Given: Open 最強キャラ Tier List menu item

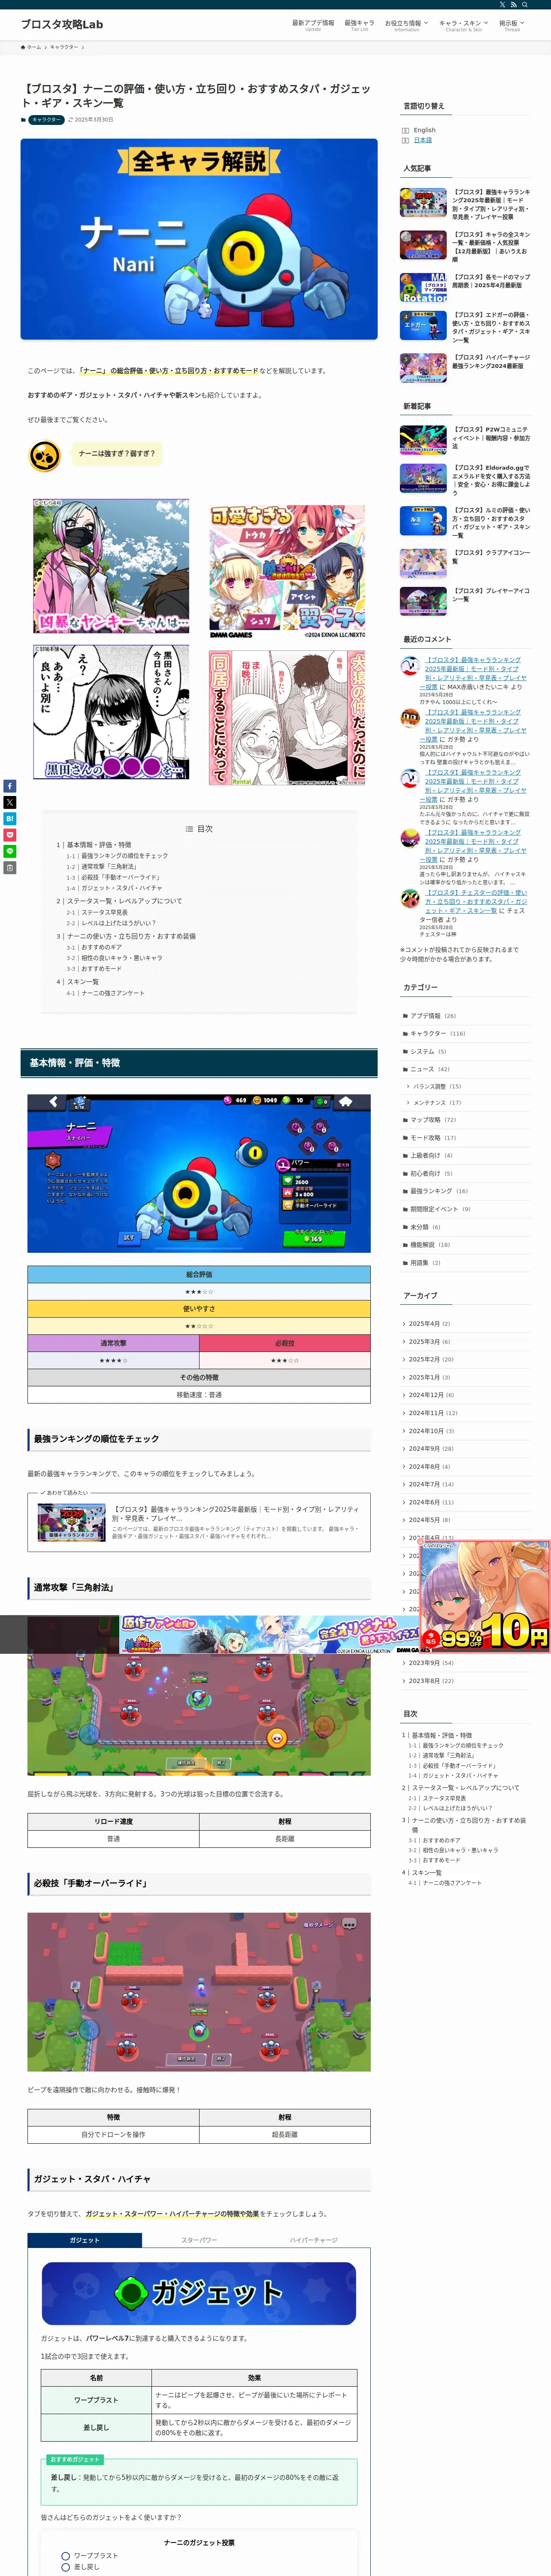Looking at the screenshot, I should tap(359, 25).
